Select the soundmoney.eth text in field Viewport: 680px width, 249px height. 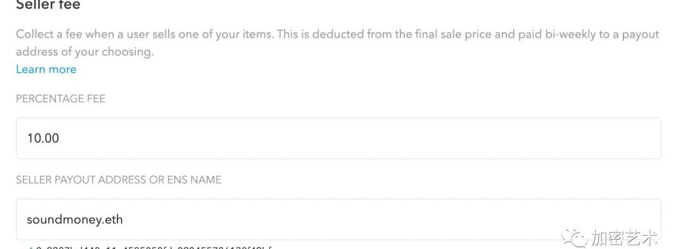[x=74, y=219]
